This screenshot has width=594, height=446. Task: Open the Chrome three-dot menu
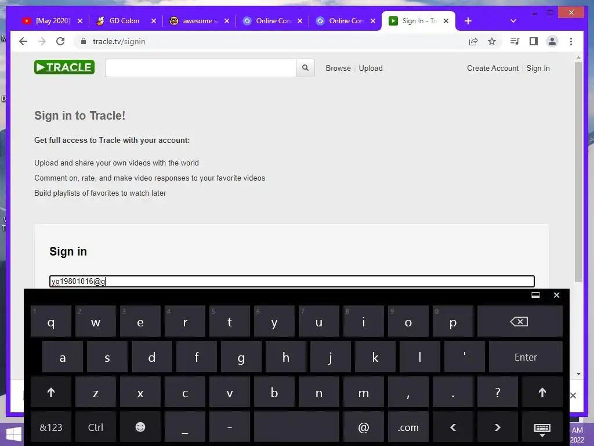[571, 41]
